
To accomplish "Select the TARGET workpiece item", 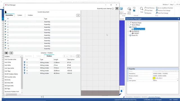I will click(x=136, y=33).
